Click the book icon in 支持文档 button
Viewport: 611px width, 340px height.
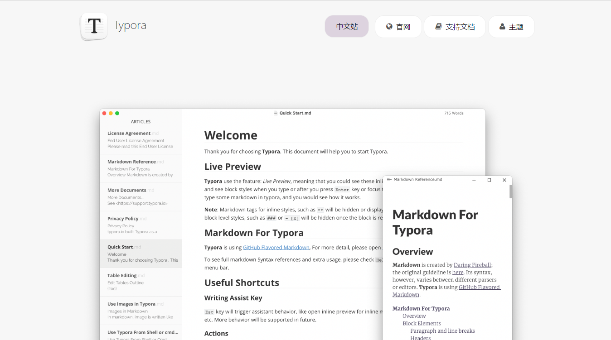point(438,27)
